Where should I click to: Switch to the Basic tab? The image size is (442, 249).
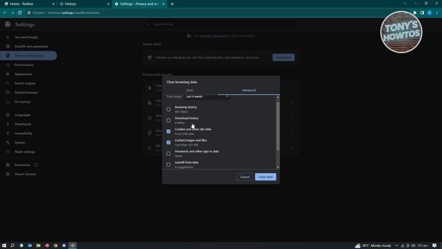click(x=190, y=91)
